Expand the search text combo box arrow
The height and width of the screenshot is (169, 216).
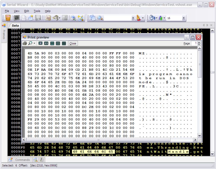click(133, 18)
